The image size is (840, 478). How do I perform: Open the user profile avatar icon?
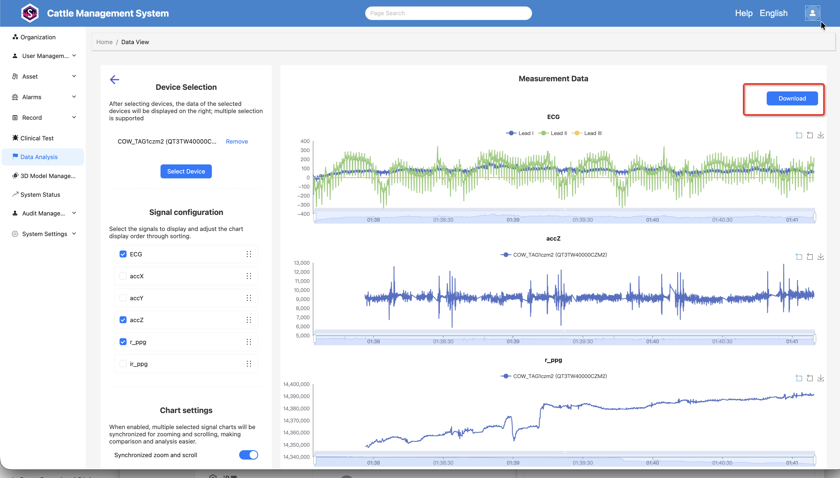(x=812, y=13)
